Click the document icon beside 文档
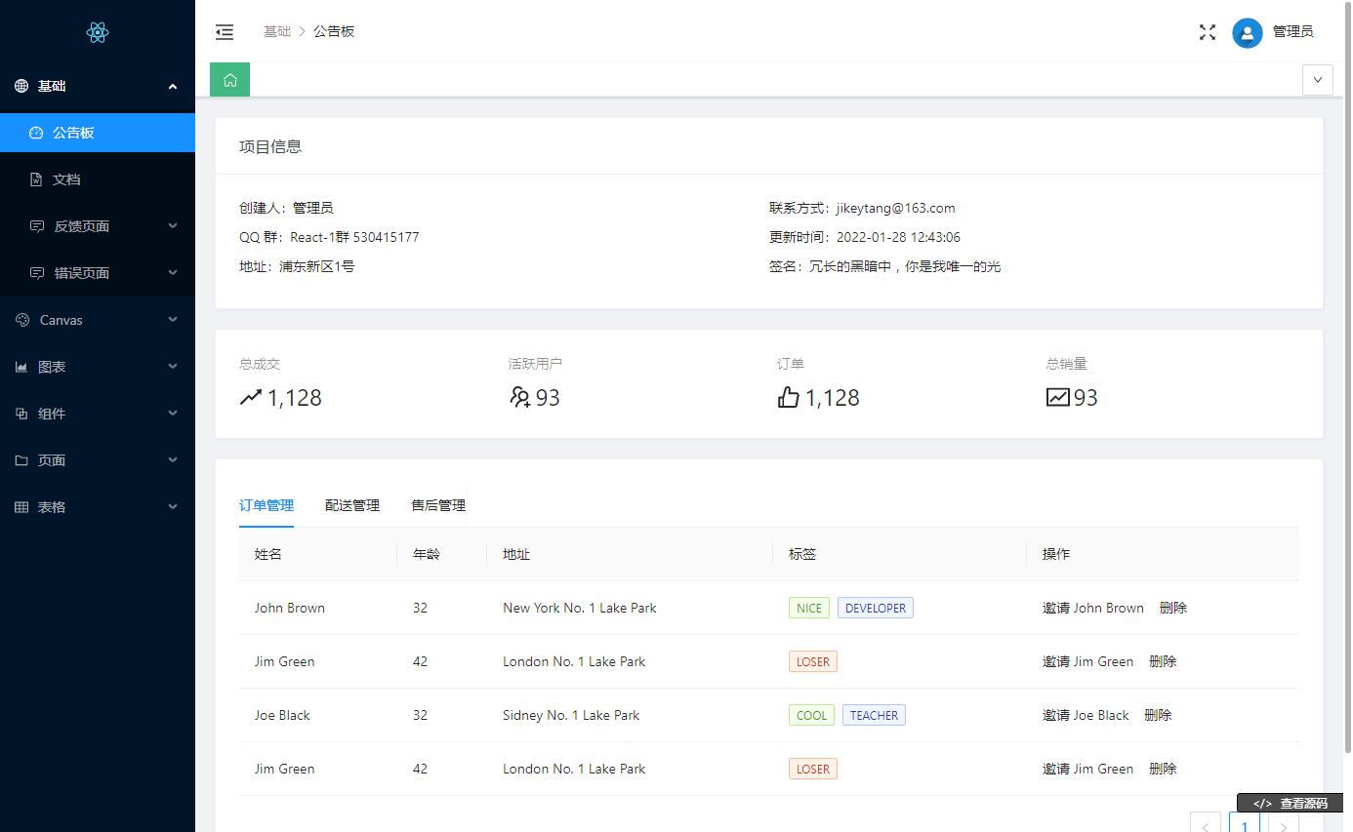This screenshot has height=832, width=1353. coord(36,179)
